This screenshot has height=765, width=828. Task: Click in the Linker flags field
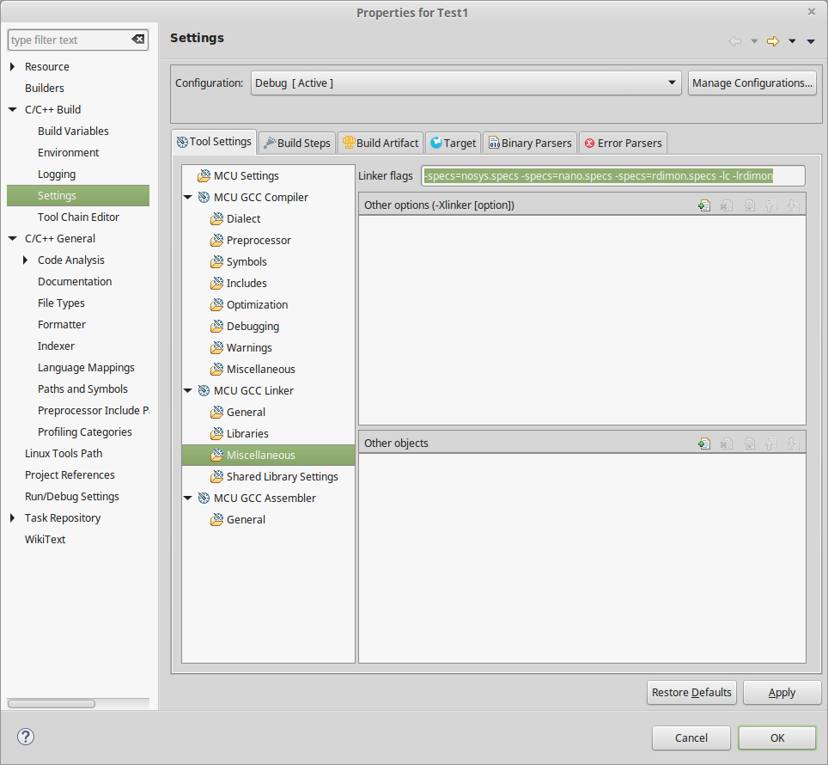point(613,176)
